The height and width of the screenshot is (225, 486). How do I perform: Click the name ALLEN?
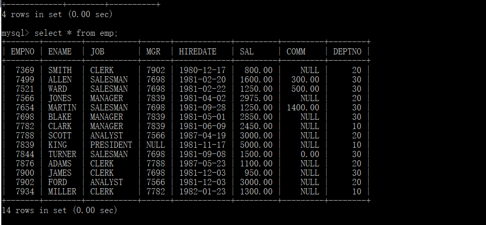(60, 79)
